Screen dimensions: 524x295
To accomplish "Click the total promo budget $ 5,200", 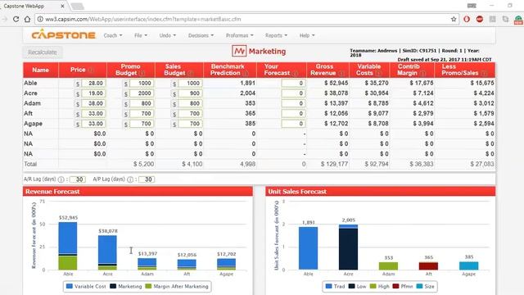I will [x=144, y=164].
